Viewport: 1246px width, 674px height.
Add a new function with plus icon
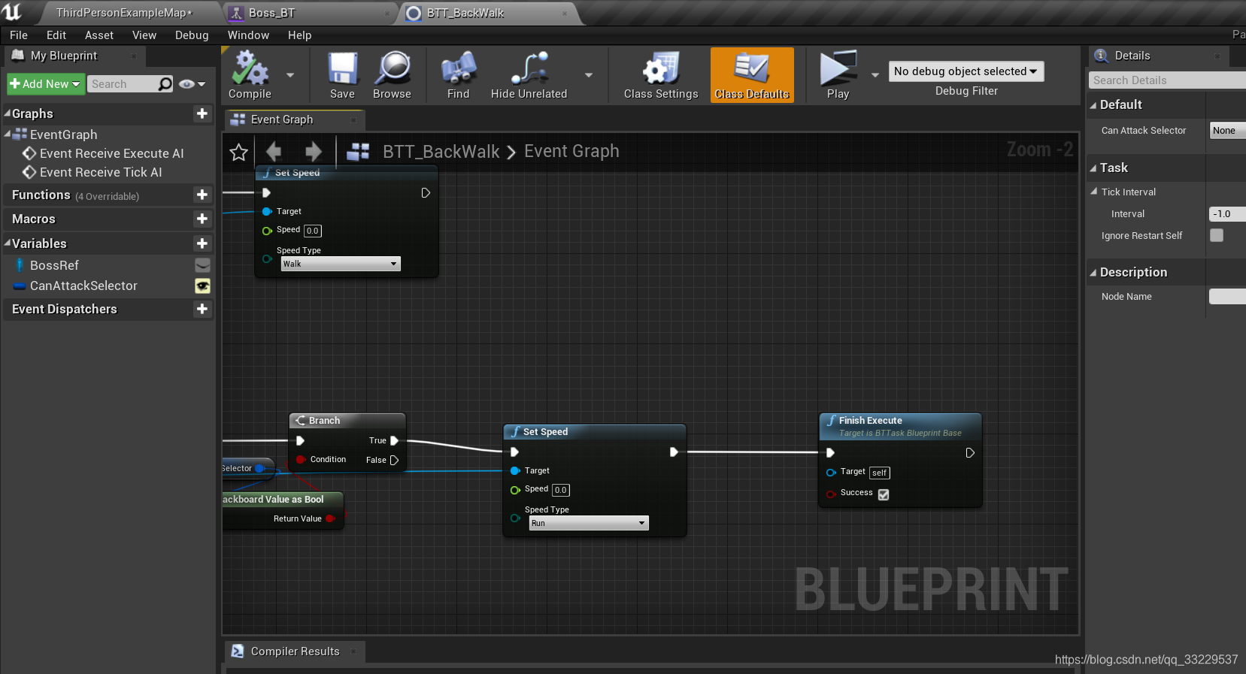202,195
